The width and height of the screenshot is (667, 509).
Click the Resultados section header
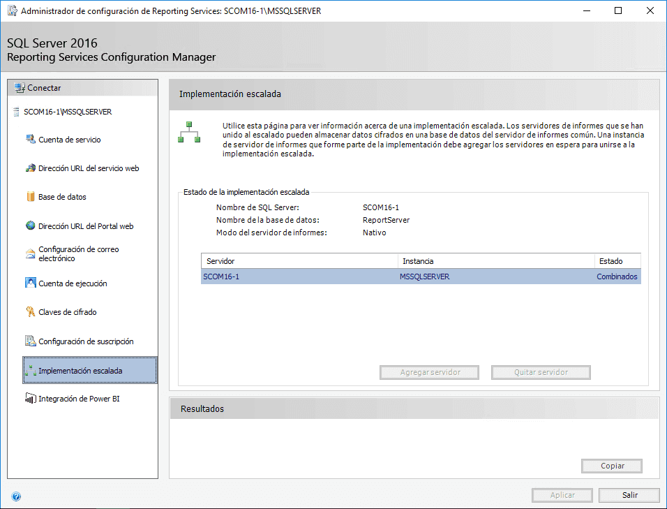tap(202, 408)
